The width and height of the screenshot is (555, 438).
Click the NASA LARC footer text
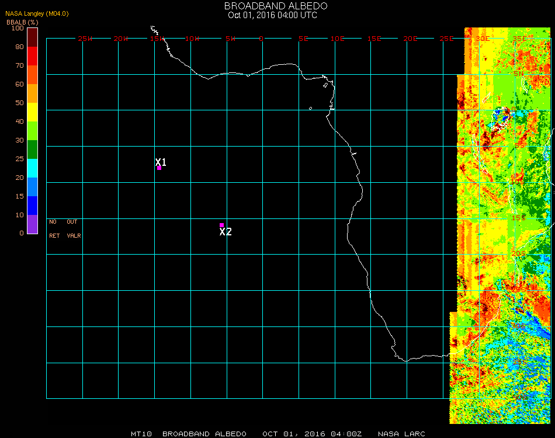pyautogui.click(x=401, y=434)
